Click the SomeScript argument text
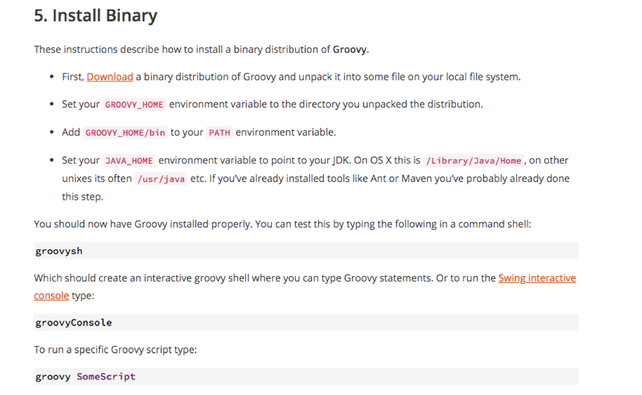This screenshot has width=642, height=395. click(x=106, y=377)
